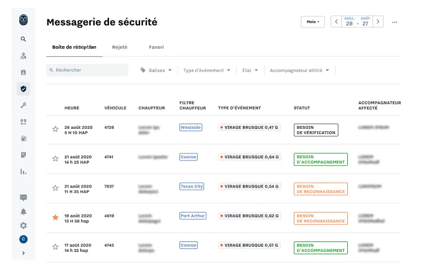The image size is (424, 266).
Task: Open the routes dispatch icon in the sidebar
Action: 23,122
